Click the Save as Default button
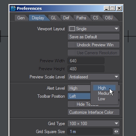 [94, 37]
